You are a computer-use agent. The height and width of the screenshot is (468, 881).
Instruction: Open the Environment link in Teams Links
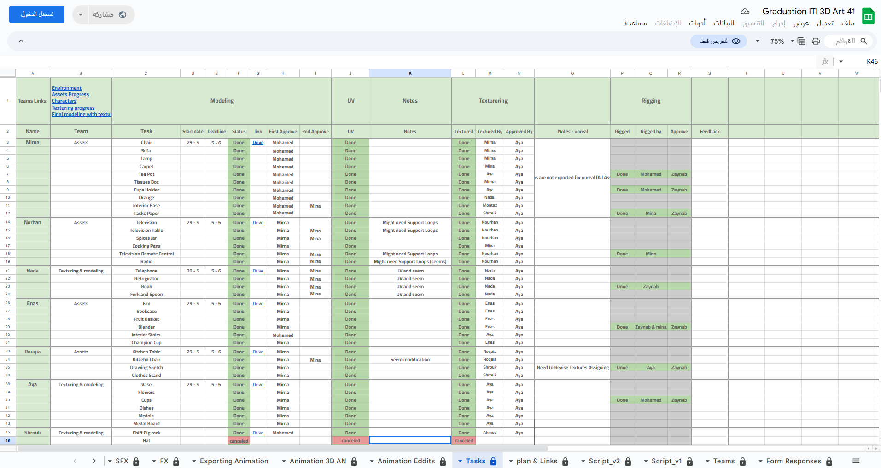point(66,88)
